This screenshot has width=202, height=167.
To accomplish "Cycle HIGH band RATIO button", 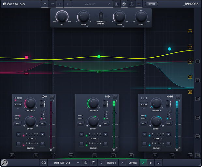I will click(169, 123).
